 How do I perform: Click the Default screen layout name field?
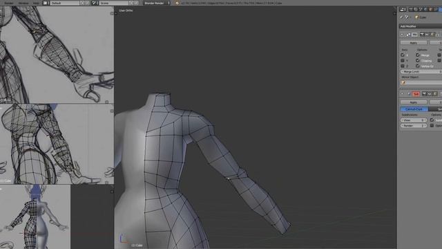pos(64,3)
